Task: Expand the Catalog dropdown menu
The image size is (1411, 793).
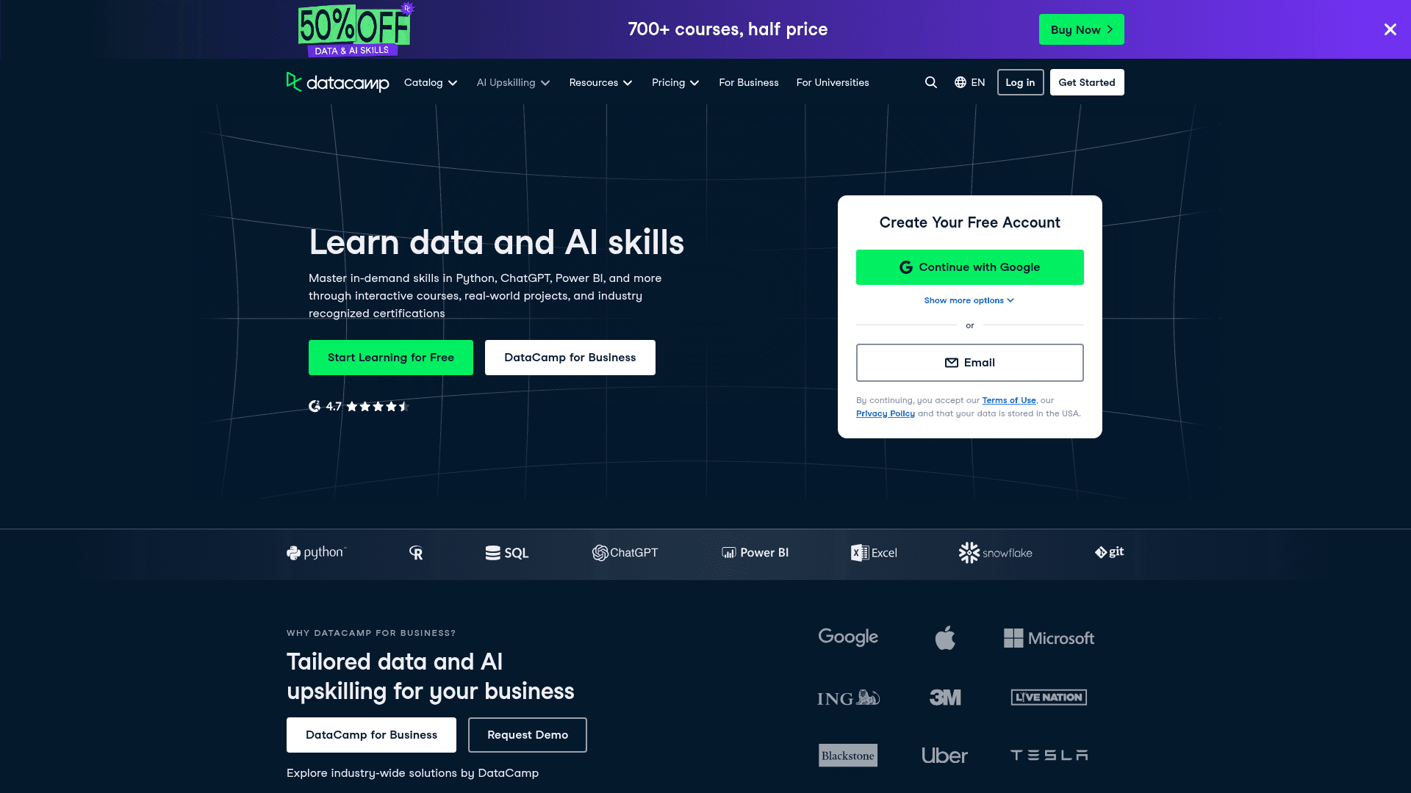Action: 431,82
